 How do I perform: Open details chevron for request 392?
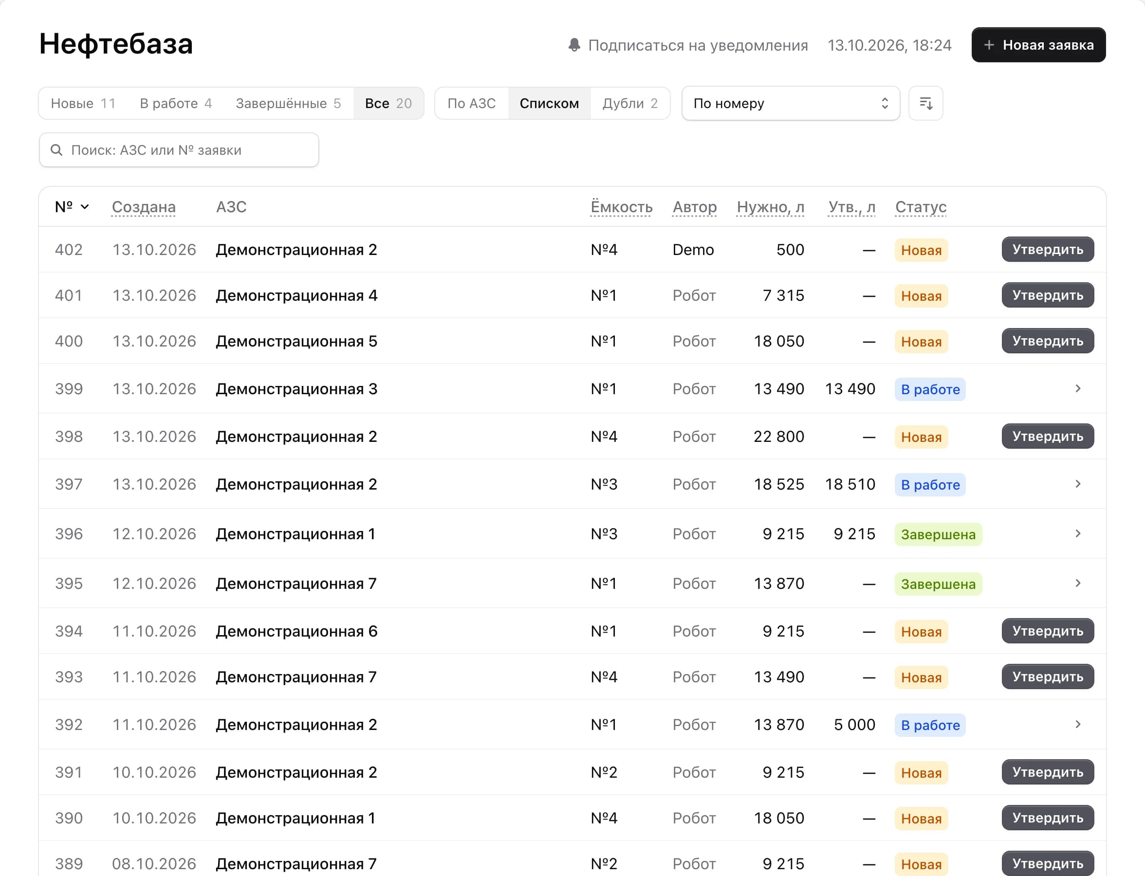tap(1078, 724)
